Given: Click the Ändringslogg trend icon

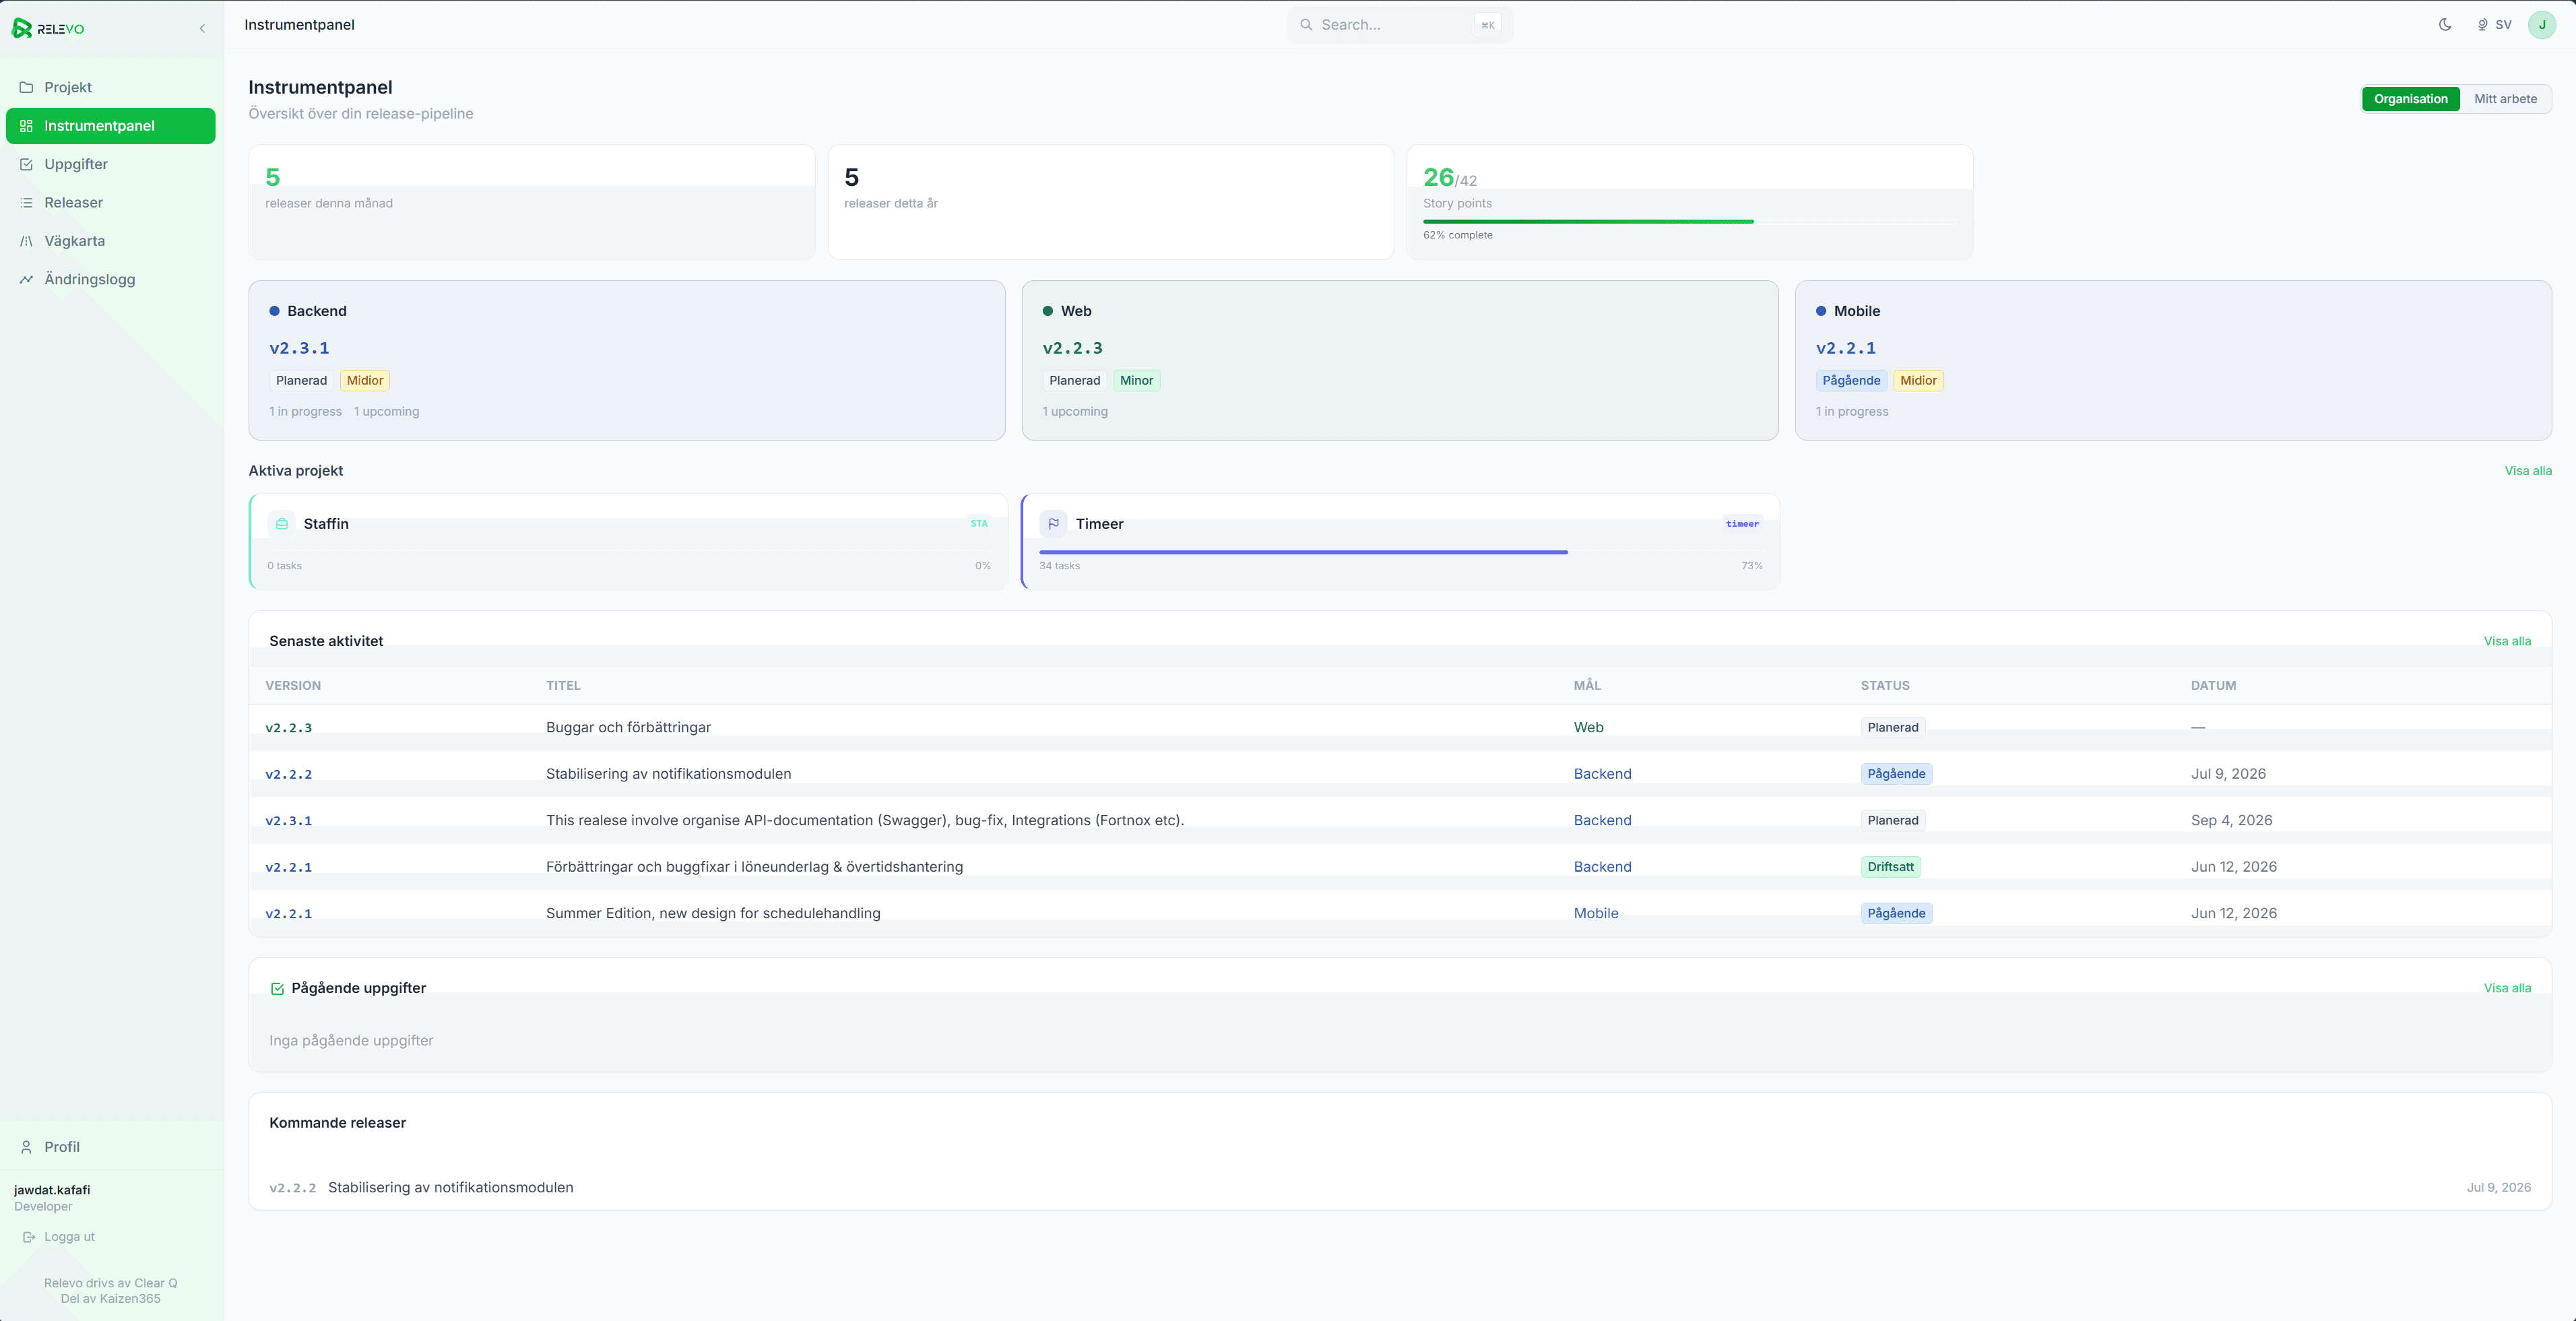Looking at the screenshot, I should (x=26, y=279).
